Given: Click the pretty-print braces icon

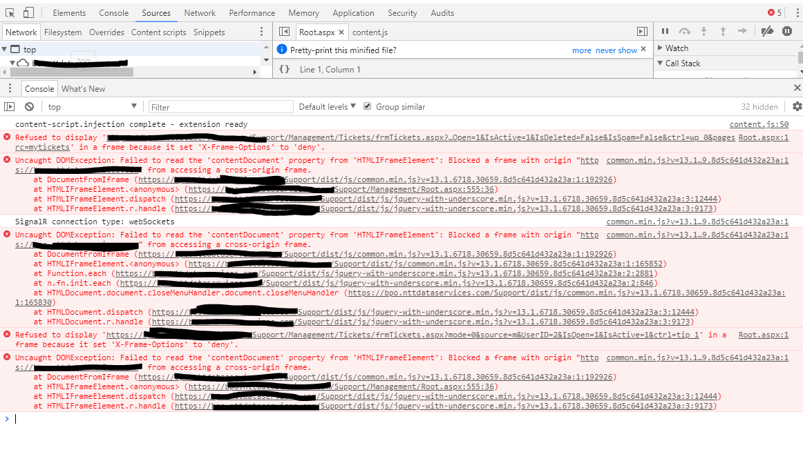Looking at the screenshot, I should pos(284,70).
